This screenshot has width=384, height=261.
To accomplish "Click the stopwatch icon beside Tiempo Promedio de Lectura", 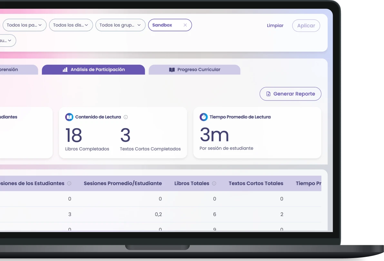I will click(x=203, y=117).
